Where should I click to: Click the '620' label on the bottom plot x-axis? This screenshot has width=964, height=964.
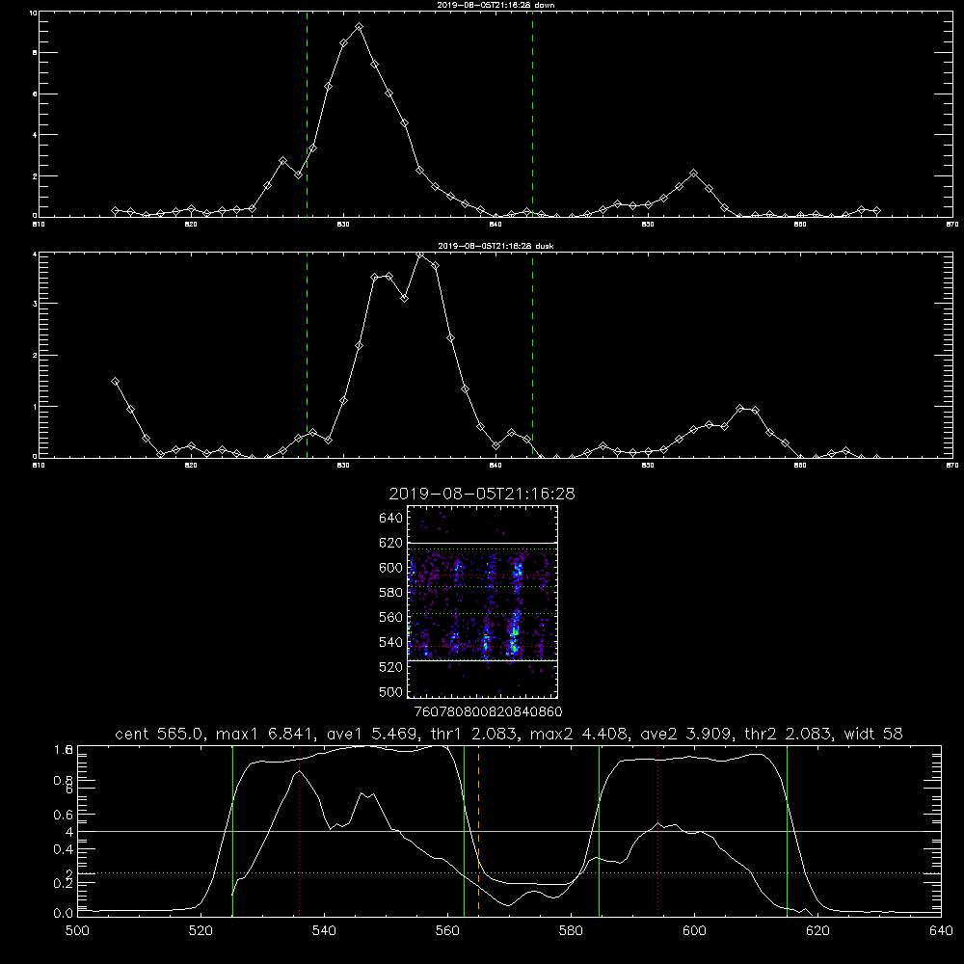817,931
